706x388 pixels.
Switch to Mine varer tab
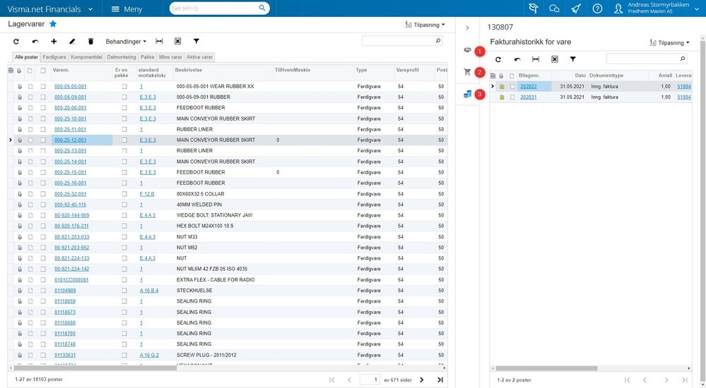pyautogui.click(x=170, y=57)
